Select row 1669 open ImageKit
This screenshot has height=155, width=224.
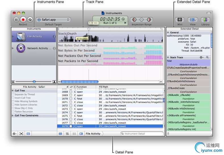[110, 95]
